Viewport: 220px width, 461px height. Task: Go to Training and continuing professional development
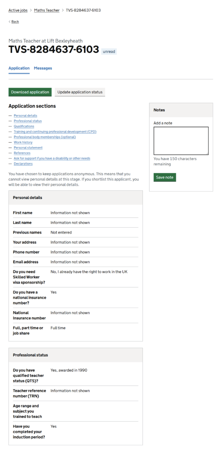click(x=55, y=132)
